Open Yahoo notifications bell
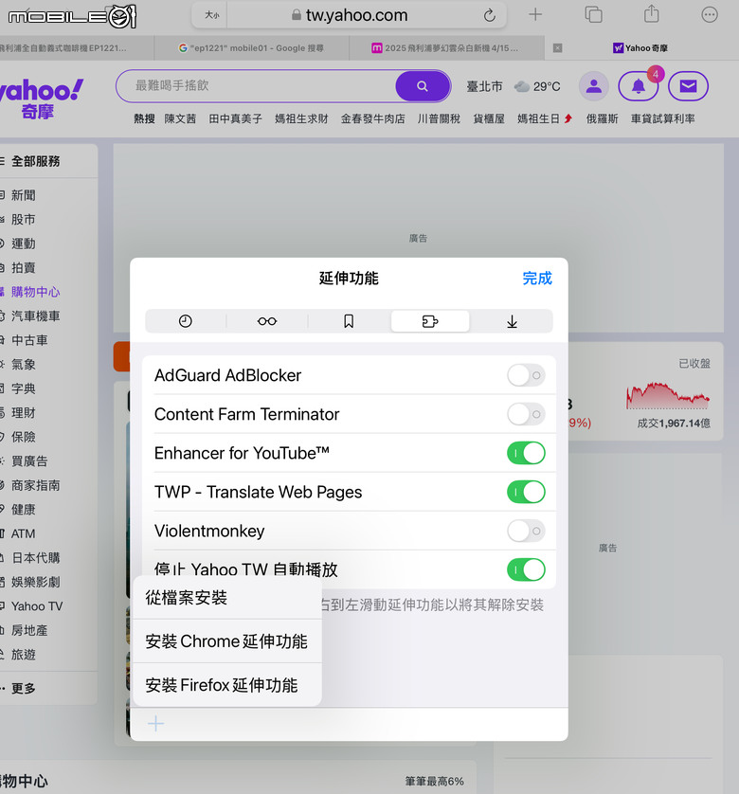739x794 pixels. pyautogui.click(x=639, y=86)
